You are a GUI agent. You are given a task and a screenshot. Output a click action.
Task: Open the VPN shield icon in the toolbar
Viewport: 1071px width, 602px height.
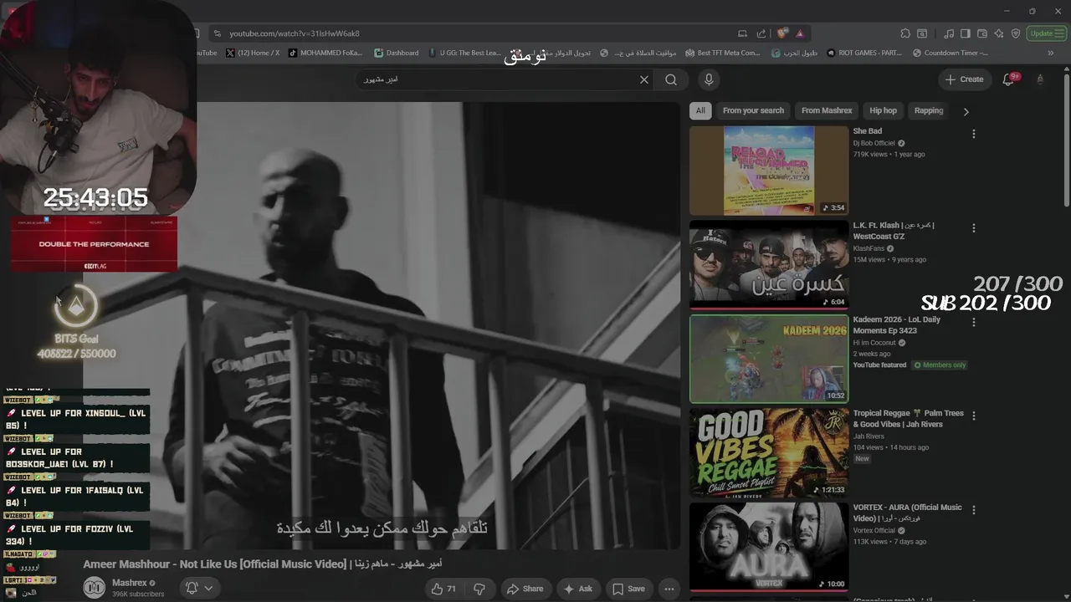click(1016, 33)
